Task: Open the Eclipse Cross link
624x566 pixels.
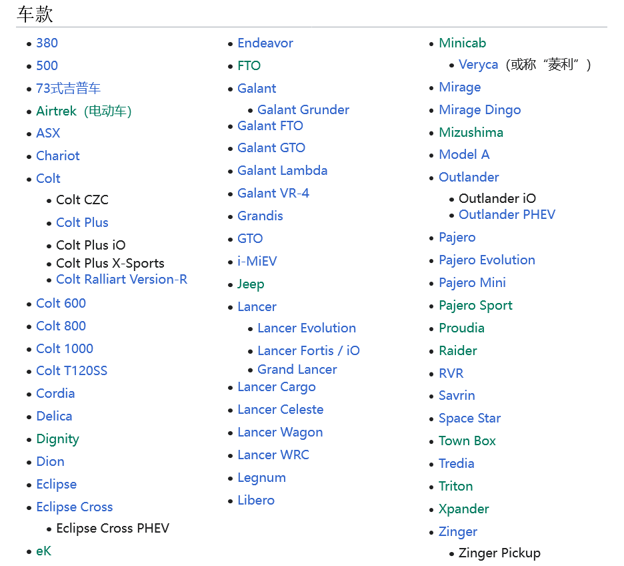Action: coord(75,507)
